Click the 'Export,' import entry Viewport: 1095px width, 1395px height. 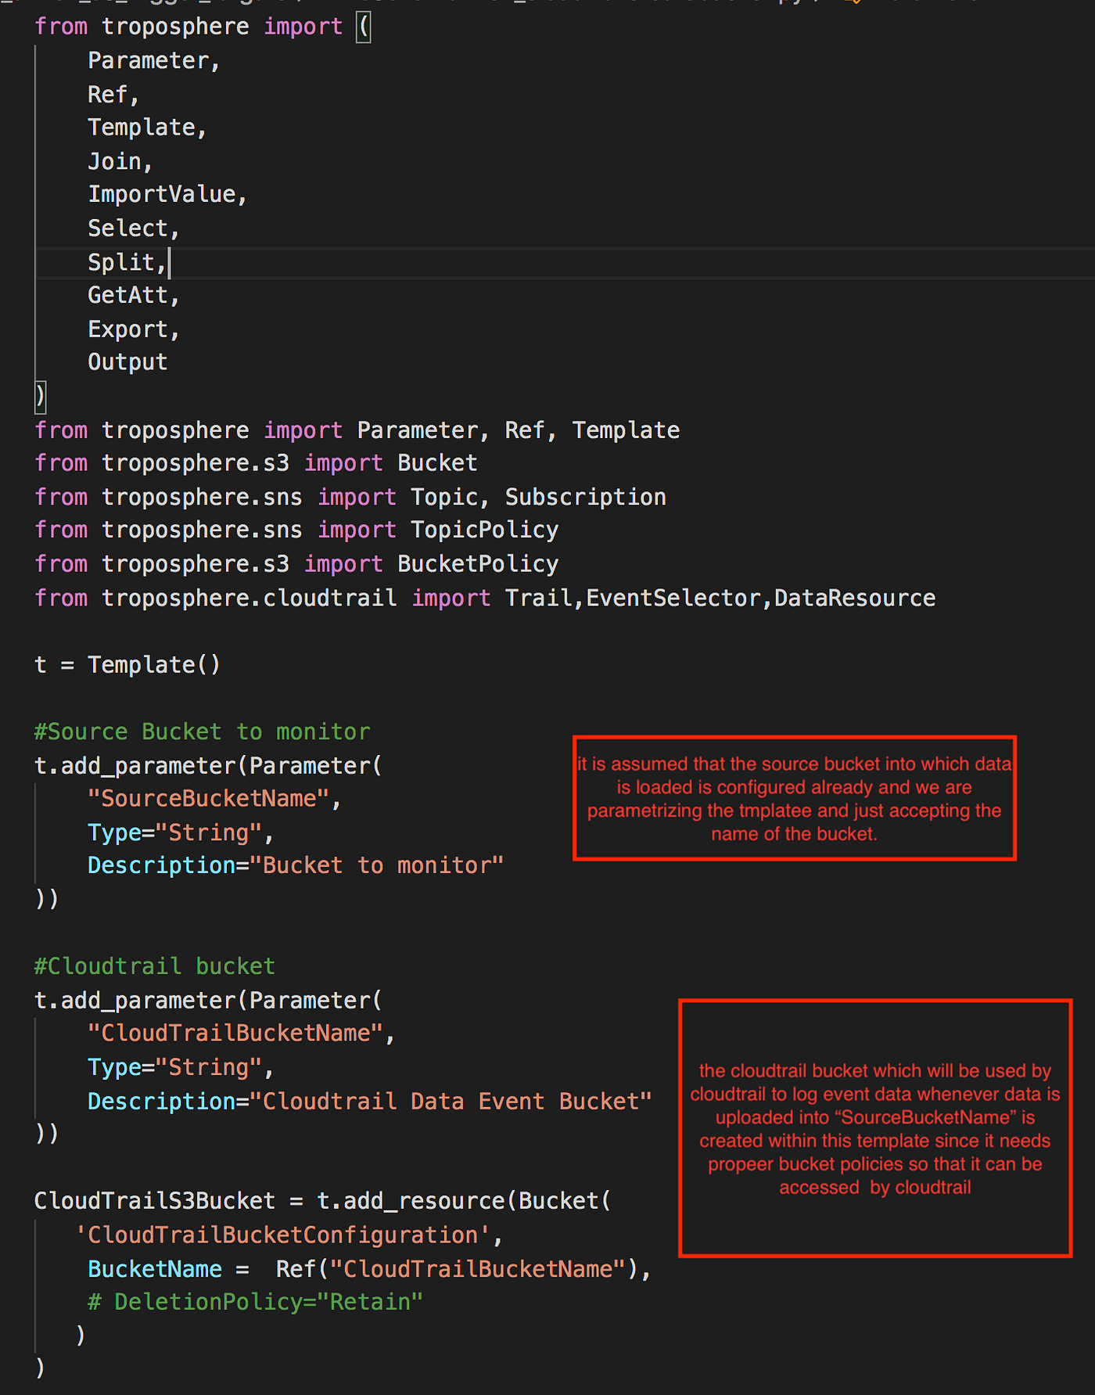point(134,329)
